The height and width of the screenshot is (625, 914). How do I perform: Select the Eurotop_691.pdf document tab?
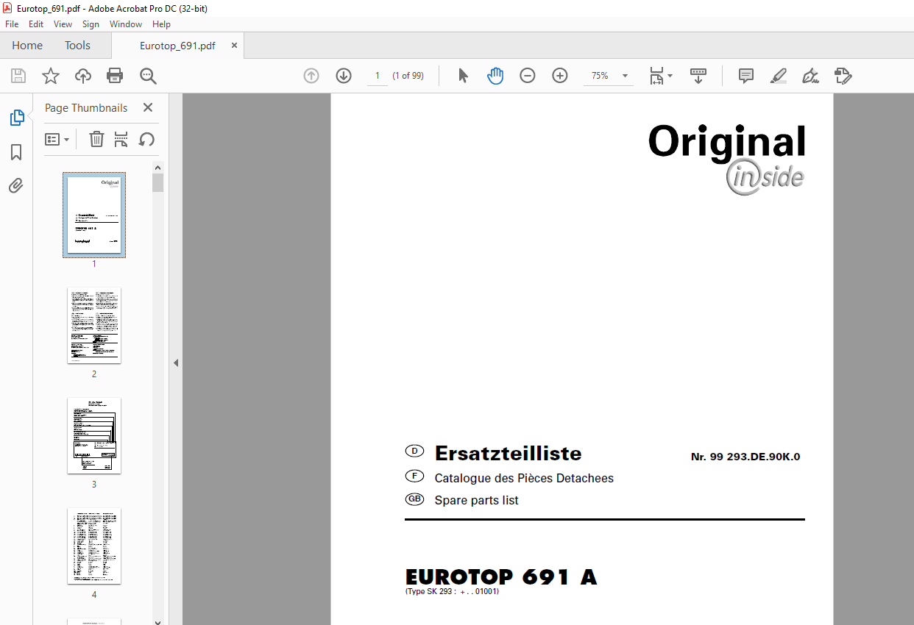(177, 46)
